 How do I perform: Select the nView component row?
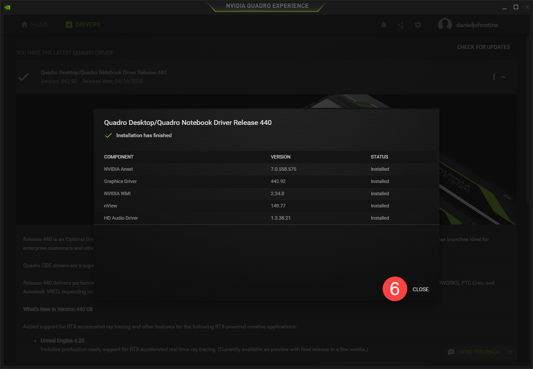coord(266,206)
